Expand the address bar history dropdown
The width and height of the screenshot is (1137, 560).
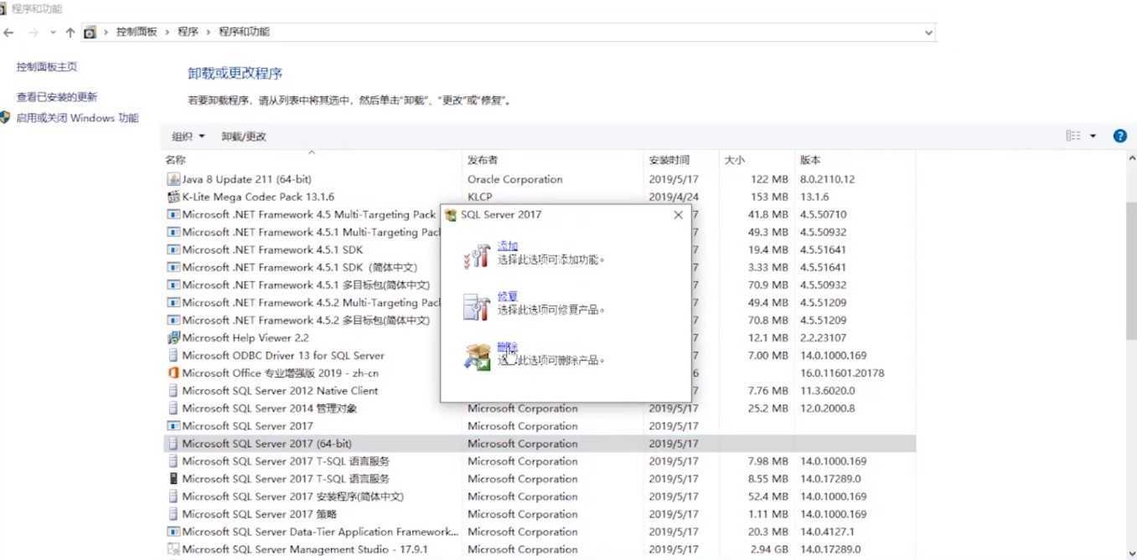pos(928,33)
